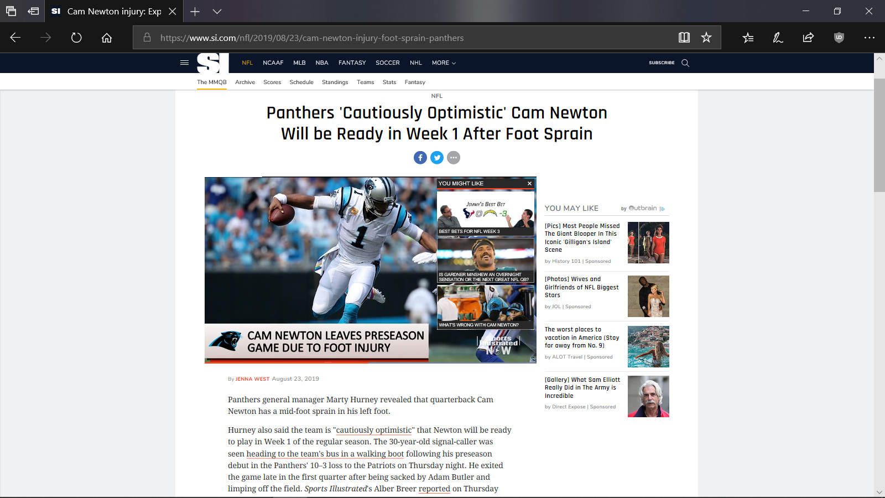885x498 pixels.
Task: Click NFL category label above headline
Action: [x=437, y=96]
